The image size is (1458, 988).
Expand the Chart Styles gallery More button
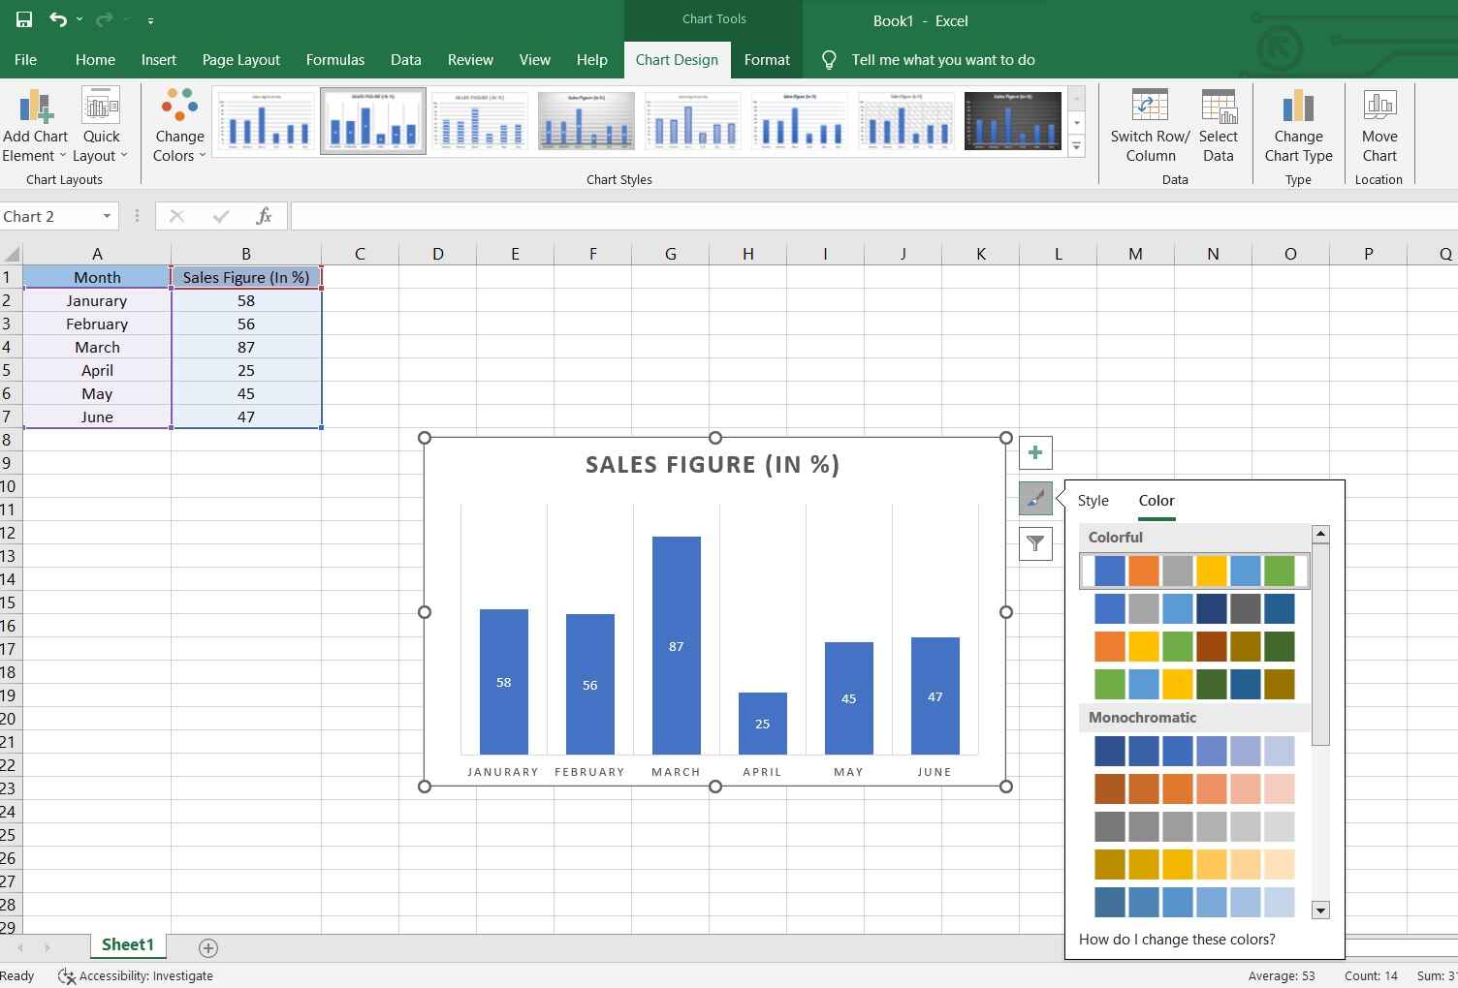pyautogui.click(x=1076, y=146)
